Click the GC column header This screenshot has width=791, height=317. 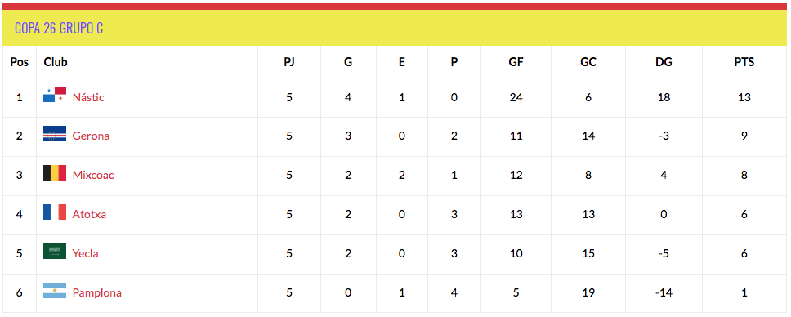coord(588,62)
